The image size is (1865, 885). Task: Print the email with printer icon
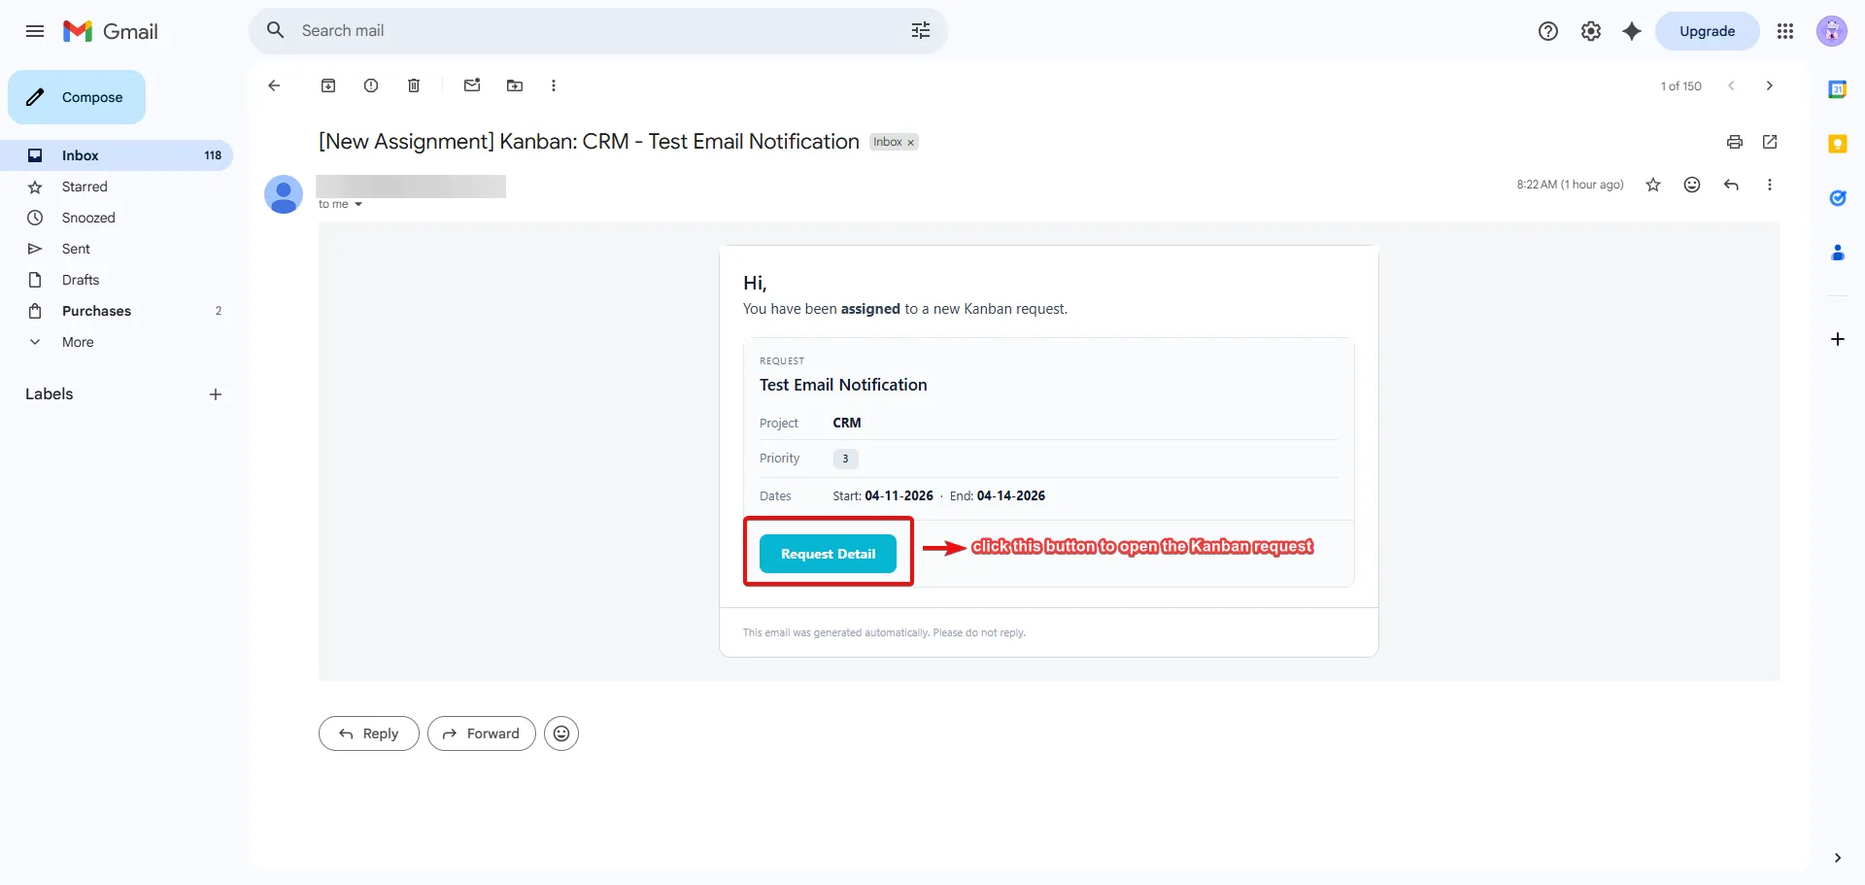click(1735, 142)
